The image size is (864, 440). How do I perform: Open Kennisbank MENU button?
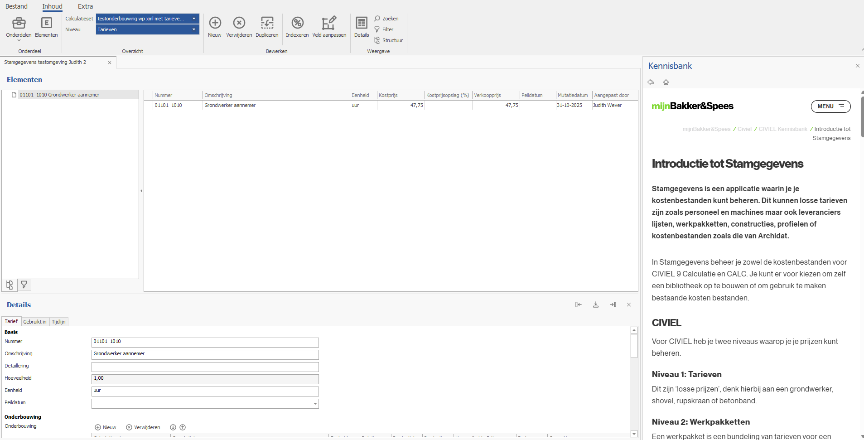pos(830,106)
